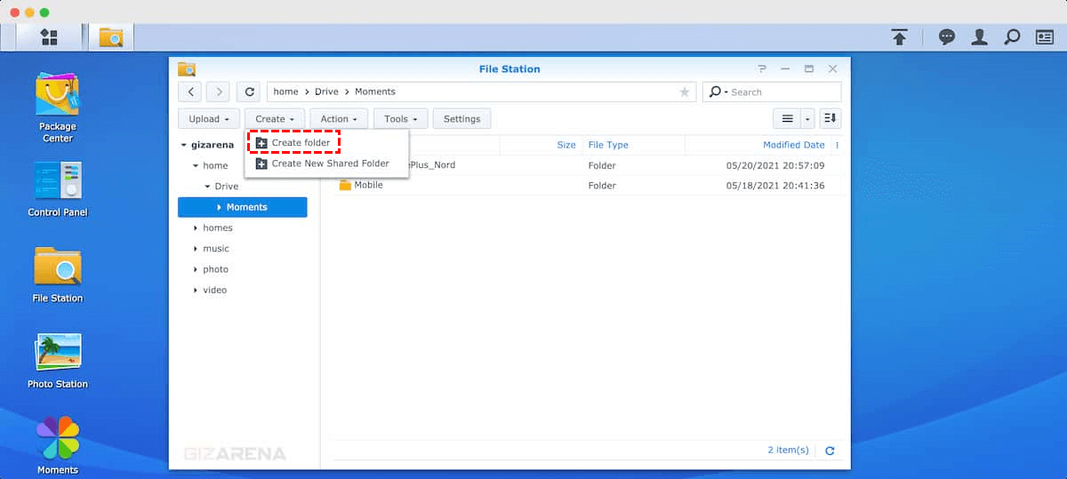Click the sort order icon
This screenshot has width=1067, height=479.
[x=830, y=118]
